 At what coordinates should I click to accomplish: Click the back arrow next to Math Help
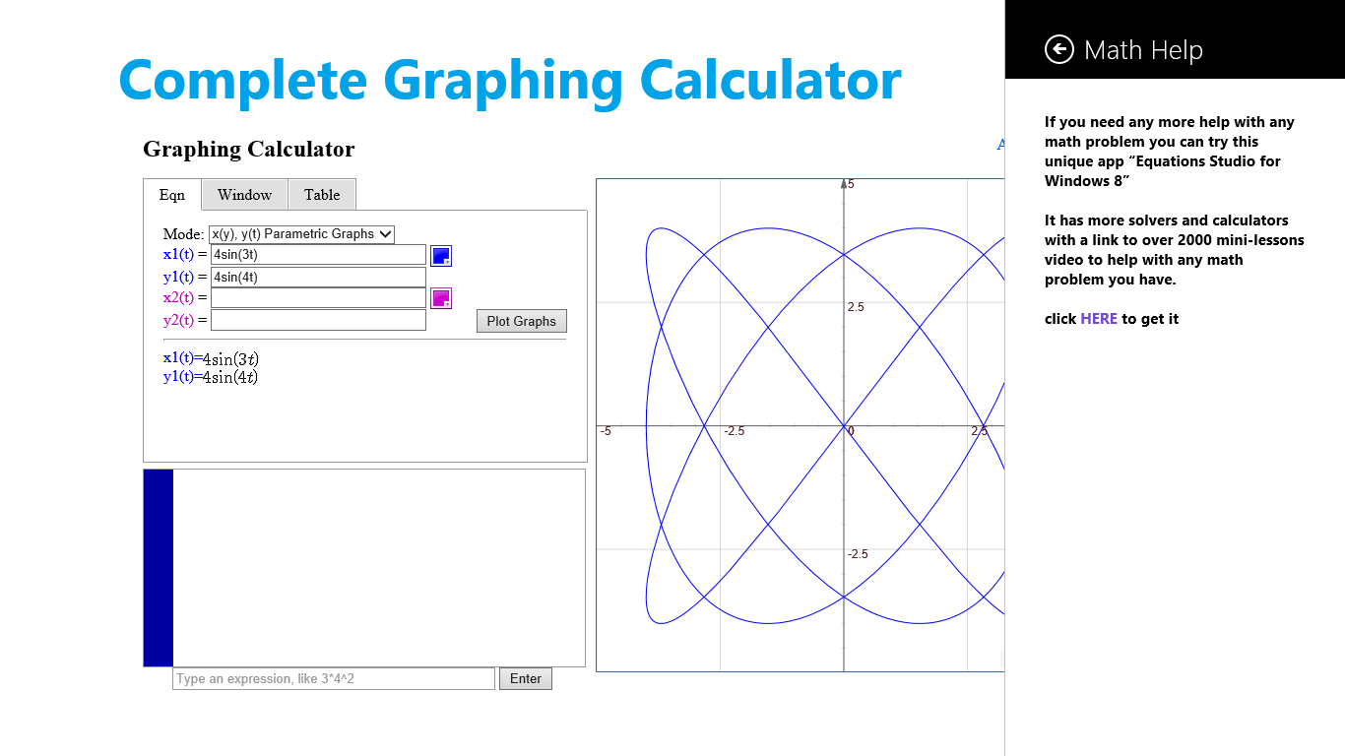[x=1058, y=49]
